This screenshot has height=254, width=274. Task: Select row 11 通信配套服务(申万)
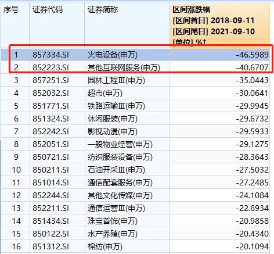pos(135,183)
